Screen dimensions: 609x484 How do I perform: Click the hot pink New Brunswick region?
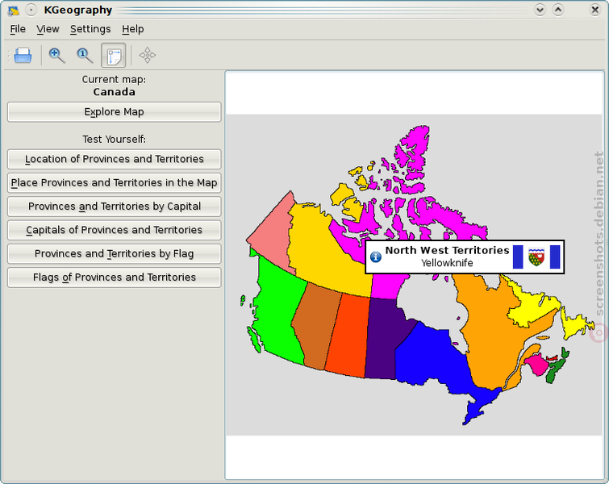click(536, 364)
